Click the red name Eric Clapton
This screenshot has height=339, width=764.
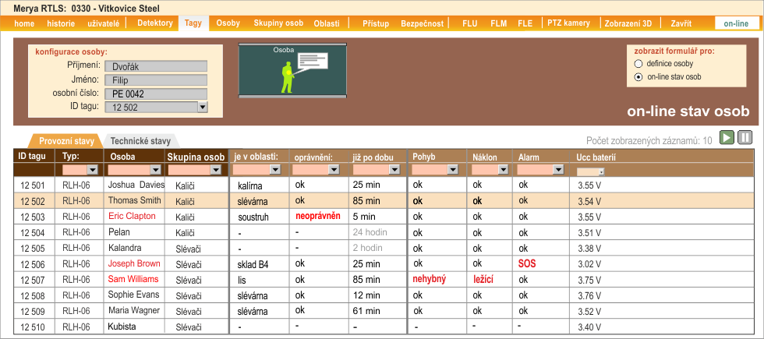tap(132, 216)
